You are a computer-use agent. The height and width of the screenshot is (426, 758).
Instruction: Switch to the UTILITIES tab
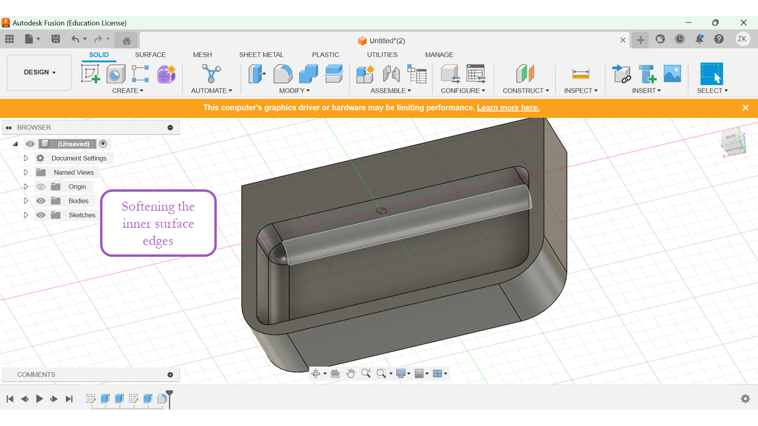point(382,54)
